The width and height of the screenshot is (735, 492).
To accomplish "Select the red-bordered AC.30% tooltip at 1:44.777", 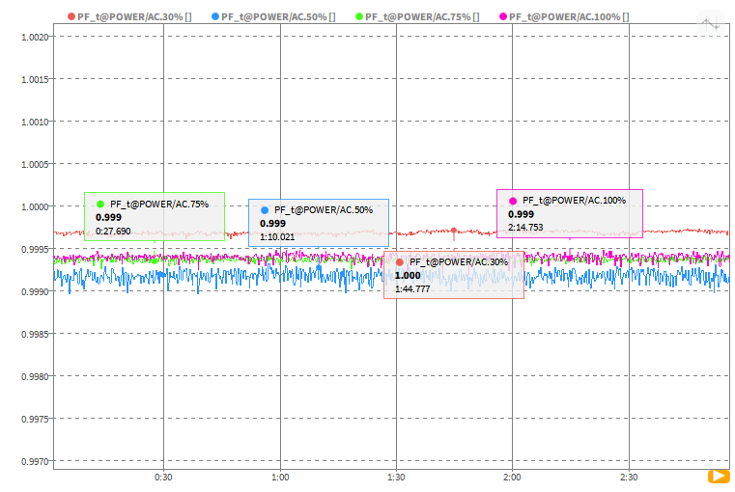I will (x=454, y=275).
